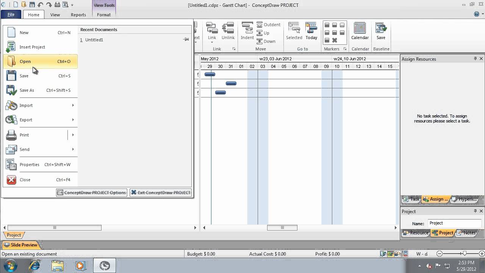Click the Calendar ribbon icon
485x273 pixels.
click(x=360, y=28)
